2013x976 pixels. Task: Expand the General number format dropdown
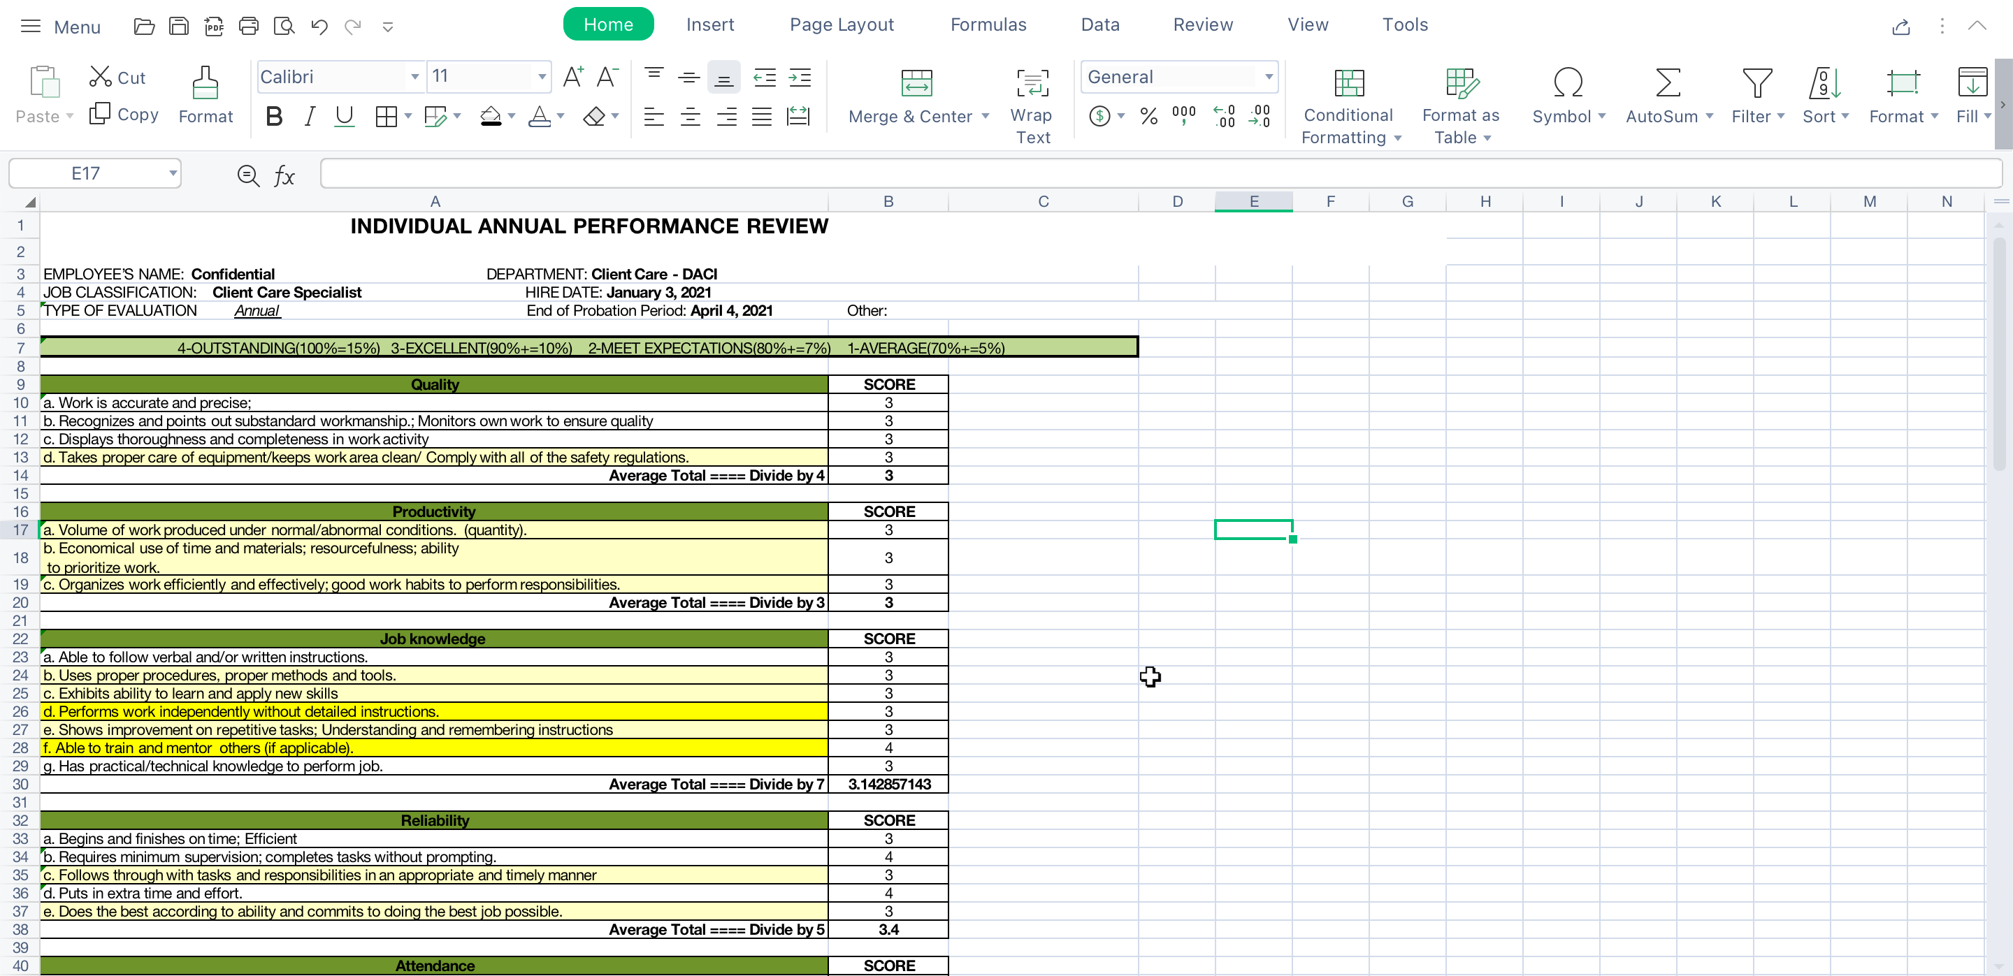pos(1269,77)
